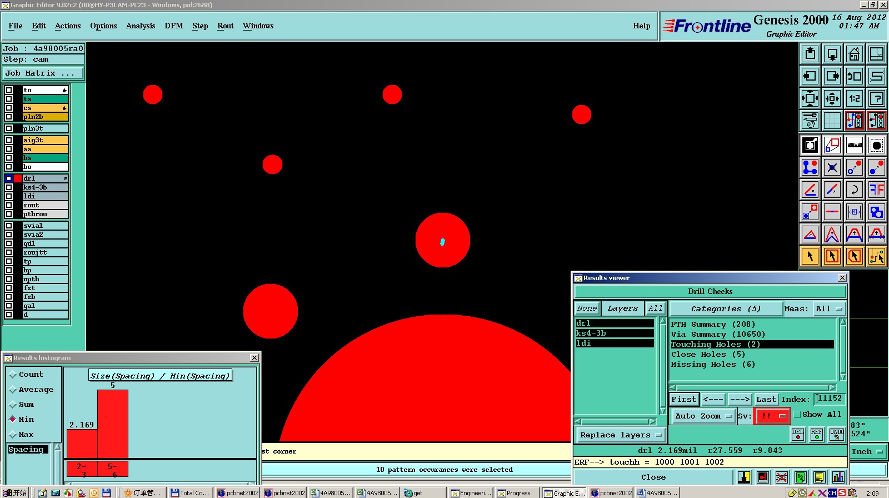The width and height of the screenshot is (889, 498).
Task: Click the First button in Results viewer
Action: (683, 400)
